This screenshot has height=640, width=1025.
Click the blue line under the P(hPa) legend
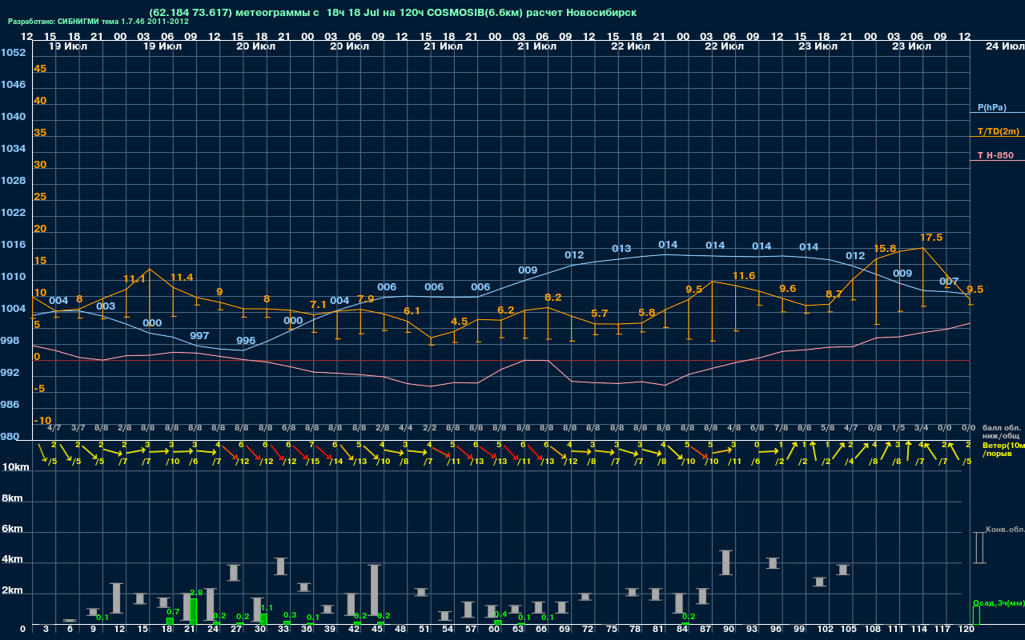click(x=997, y=114)
